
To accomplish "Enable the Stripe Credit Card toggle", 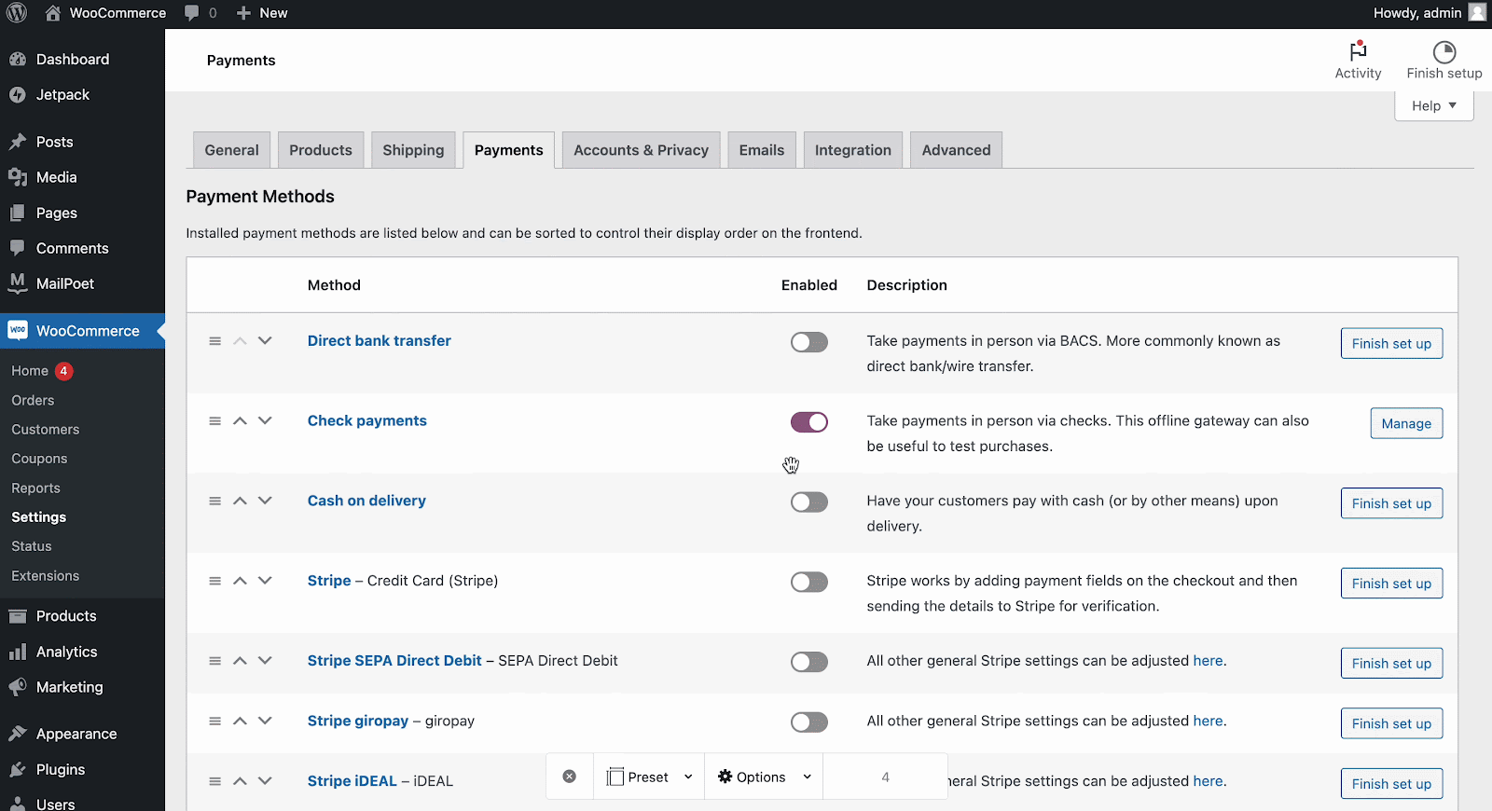I will [x=808, y=583].
